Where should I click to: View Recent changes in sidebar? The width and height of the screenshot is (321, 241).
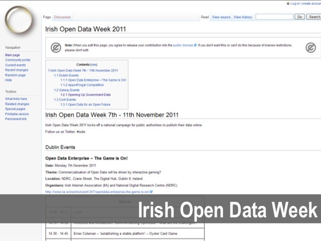pos(17,70)
